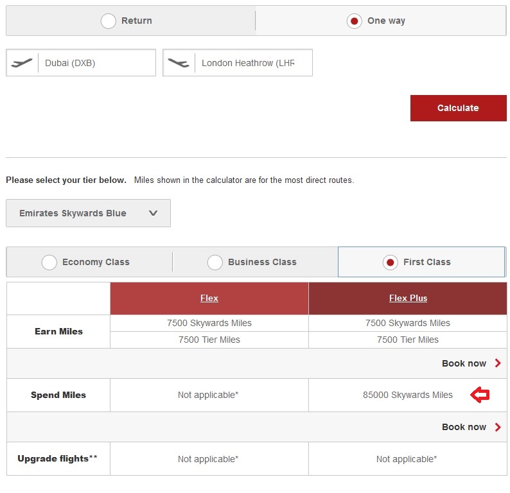Image resolution: width=510 pixels, height=493 pixels.
Task: Click the tier dropdown chevron arrow
Action: 153,213
